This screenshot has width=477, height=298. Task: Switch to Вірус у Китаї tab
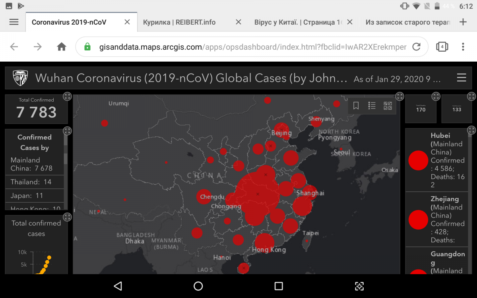tap(298, 22)
